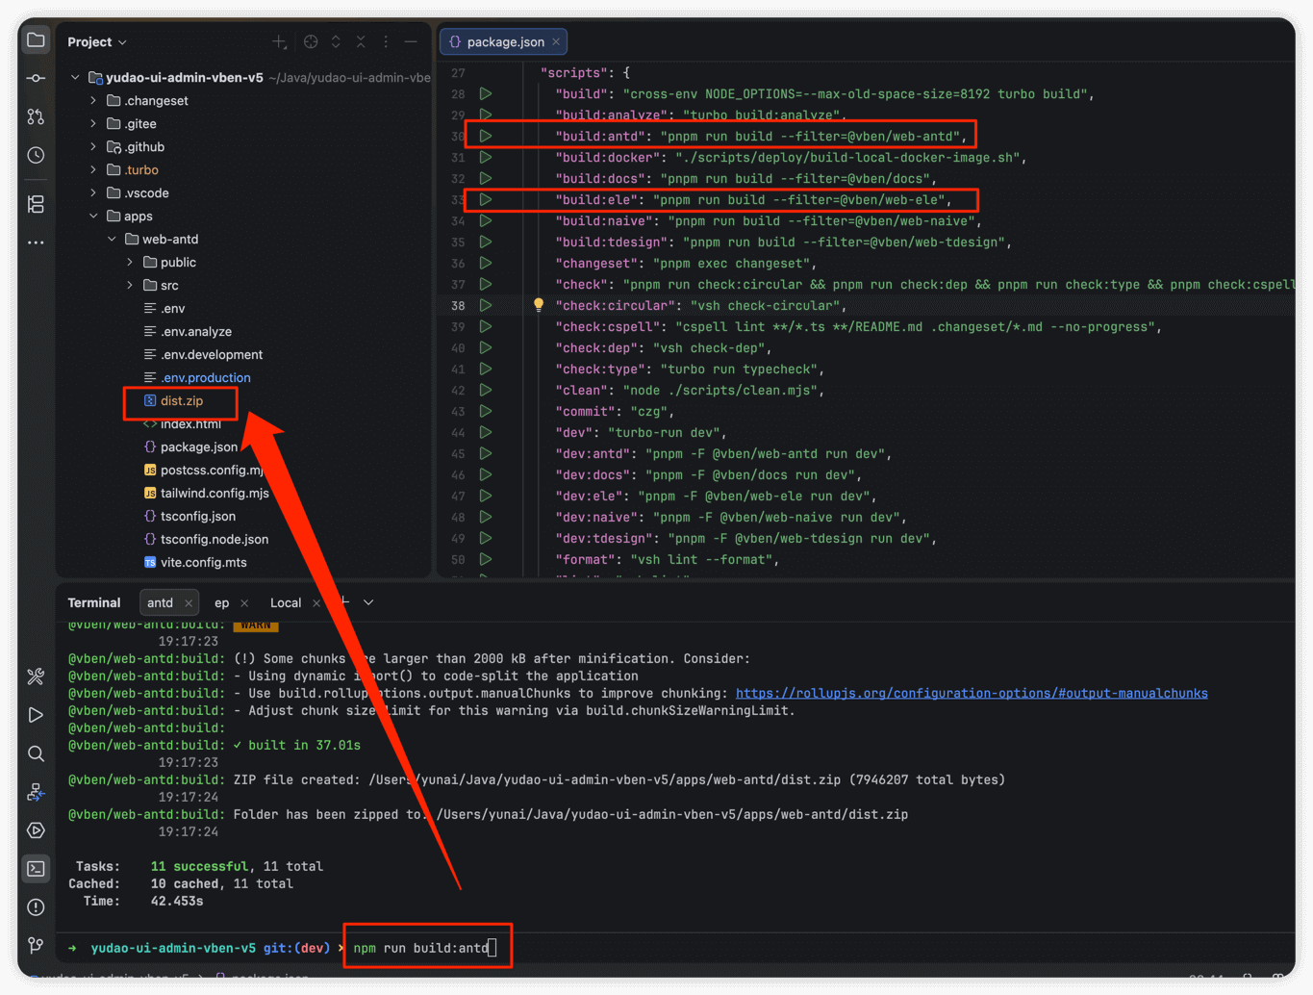Run the build:antd script gutter icon
The width and height of the screenshot is (1313, 995).
486,137
